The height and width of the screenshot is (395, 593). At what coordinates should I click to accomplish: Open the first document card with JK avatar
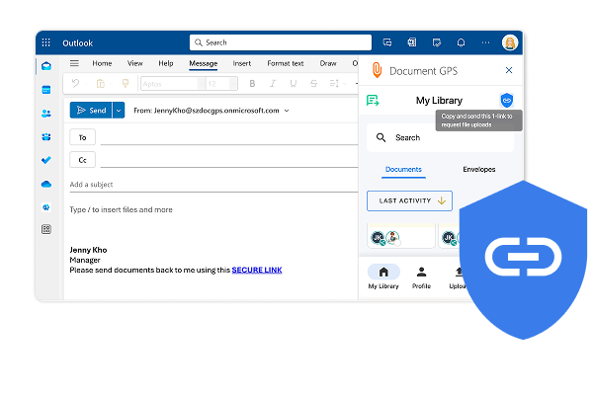tap(401, 235)
